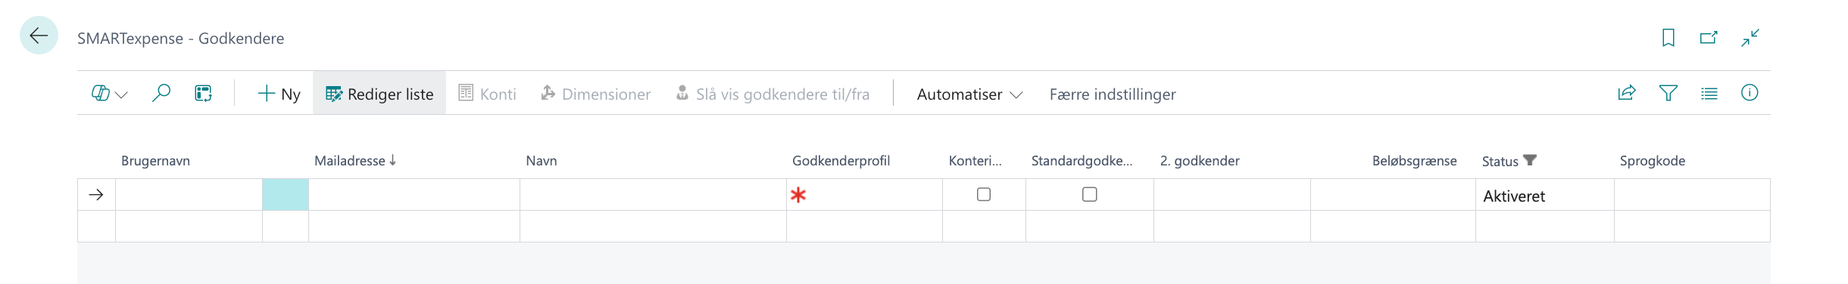
Task: Click the share icon in the toolbar
Action: 1627,93
